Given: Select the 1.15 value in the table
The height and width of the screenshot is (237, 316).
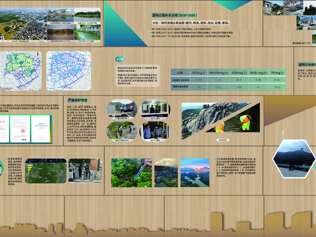Looking at the screenshot, I should point(218,80).
